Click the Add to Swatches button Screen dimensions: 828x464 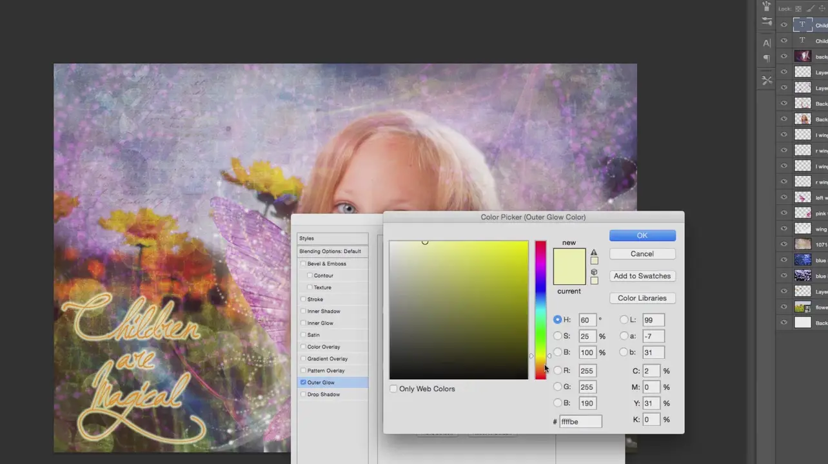(x=642, y=276)
